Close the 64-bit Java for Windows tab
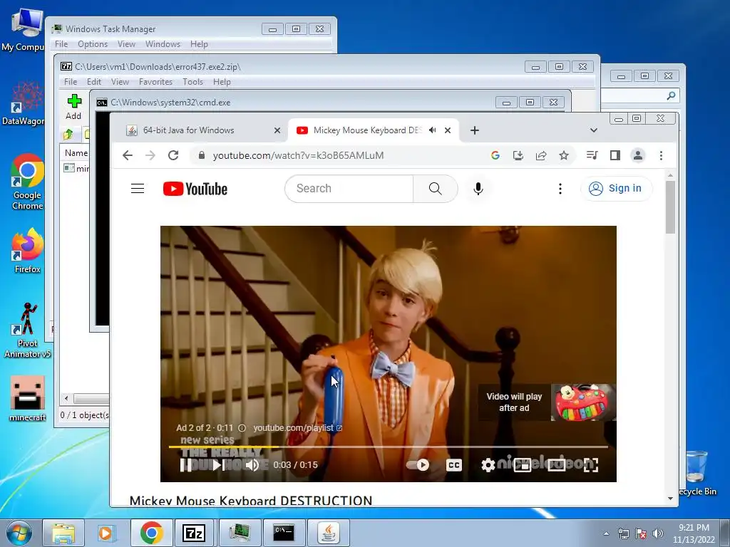The width and height of the screenshot is (730, 547). 277,130
